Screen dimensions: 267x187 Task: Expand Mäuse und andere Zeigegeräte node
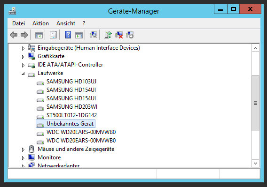(x=23, y=150)
